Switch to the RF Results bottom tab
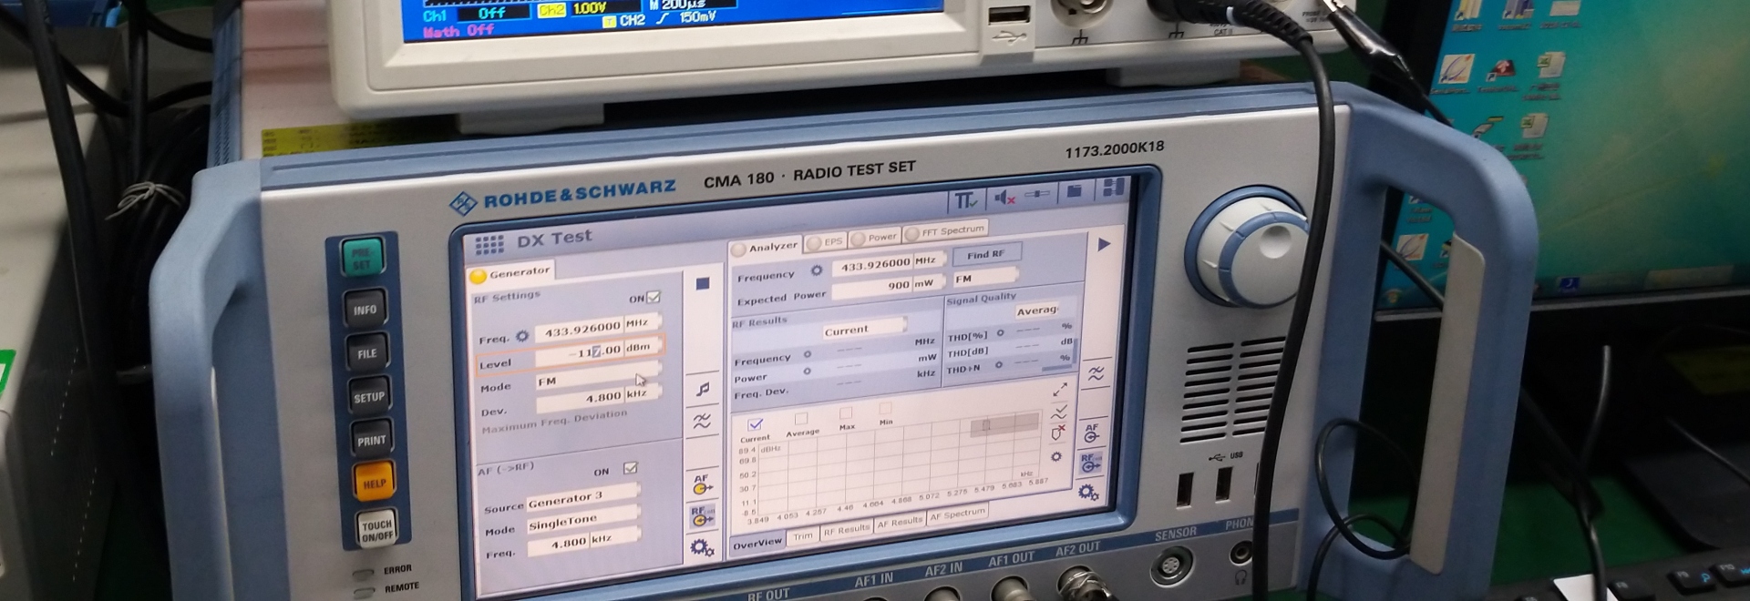Viewport: 1750px width, 601px height. (x=847, y=529)
